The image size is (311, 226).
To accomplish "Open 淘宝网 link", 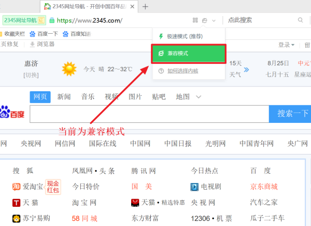I will click(x=84, y=203).
